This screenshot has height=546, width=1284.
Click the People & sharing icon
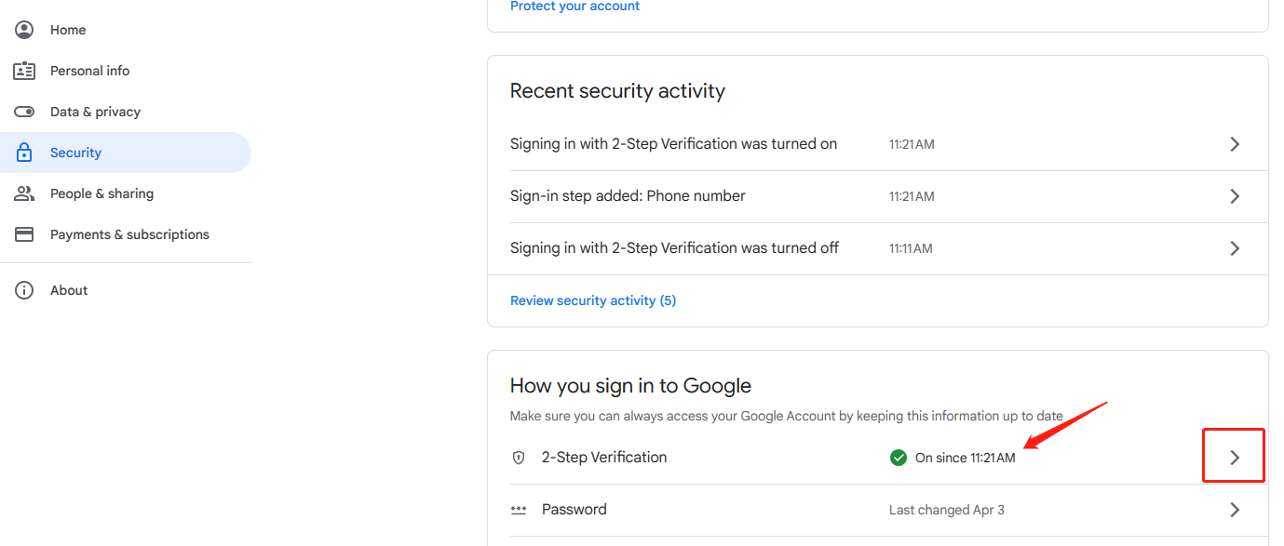(24, 193)
